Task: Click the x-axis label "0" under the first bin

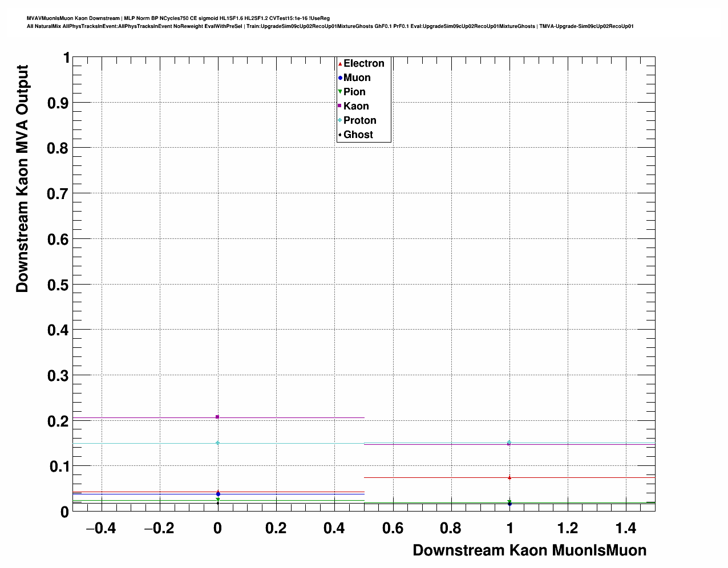Action: click(217, 529)
